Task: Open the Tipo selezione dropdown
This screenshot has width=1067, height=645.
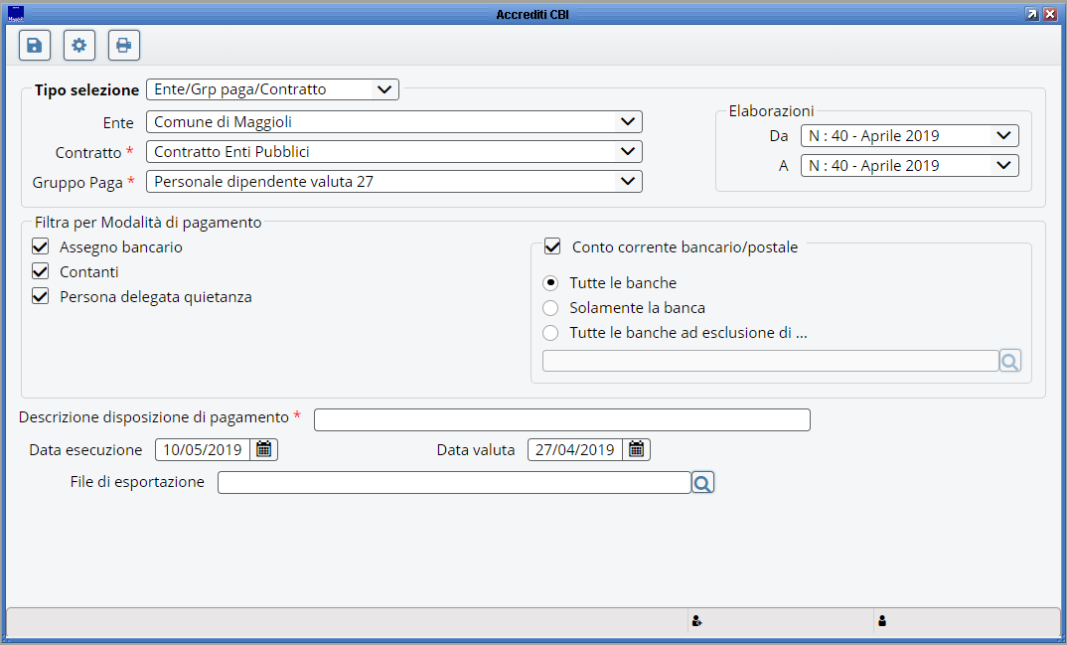Action: (272, 89)
